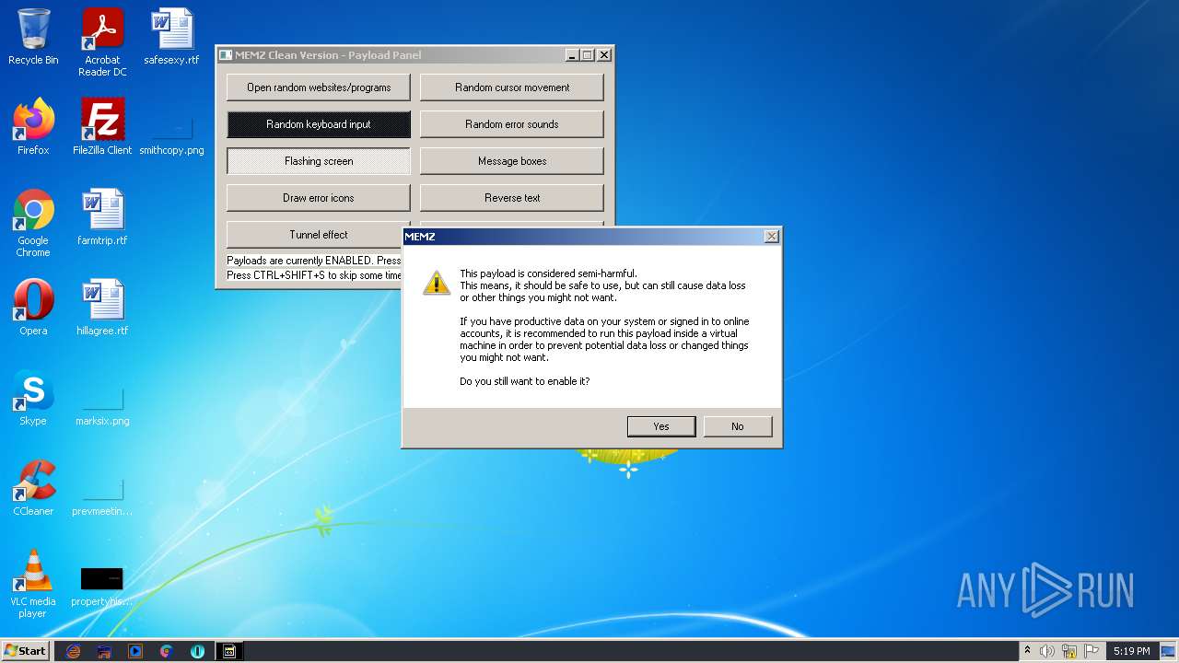Open Action Center flag icon
Image resolution: width=1179 pixels, height=663 pixels.
[1091, 651]
